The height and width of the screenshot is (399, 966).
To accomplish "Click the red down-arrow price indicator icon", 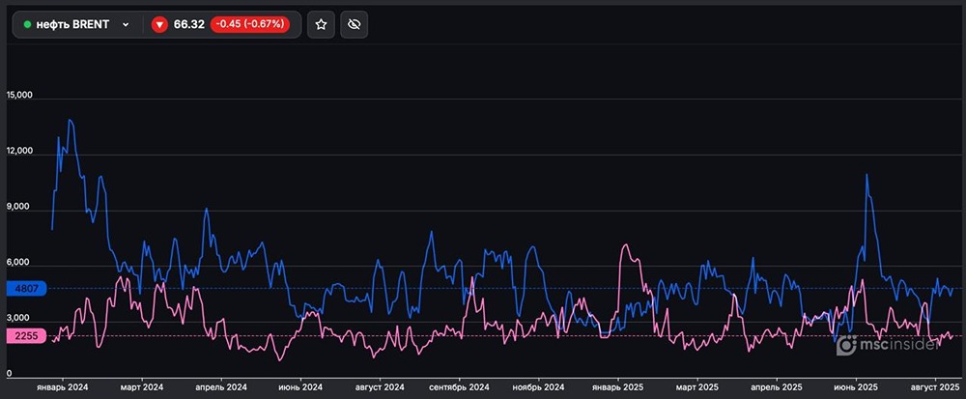I will 159,24.
